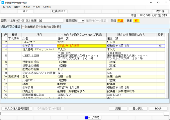This screenshot has height=120, width=170.
Task: Open the 表示(V) menu
Action: 27,7
